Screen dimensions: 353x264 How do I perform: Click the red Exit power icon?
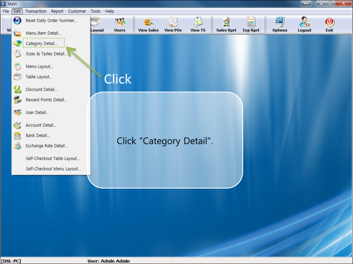[x=329, y=22]
